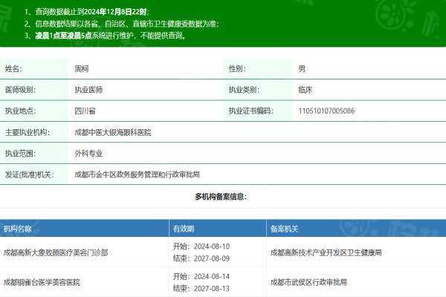446x297 pixels.
Task: Select the name value 周柯
Action: (x=81, y=69)
